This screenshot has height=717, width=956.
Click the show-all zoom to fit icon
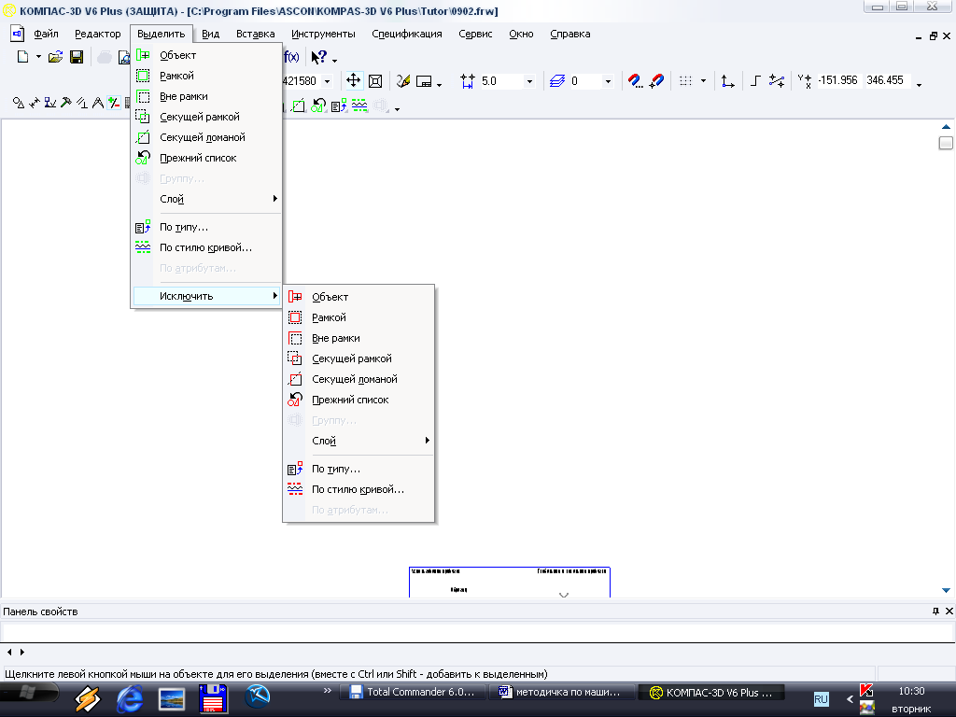click(375, 80)
